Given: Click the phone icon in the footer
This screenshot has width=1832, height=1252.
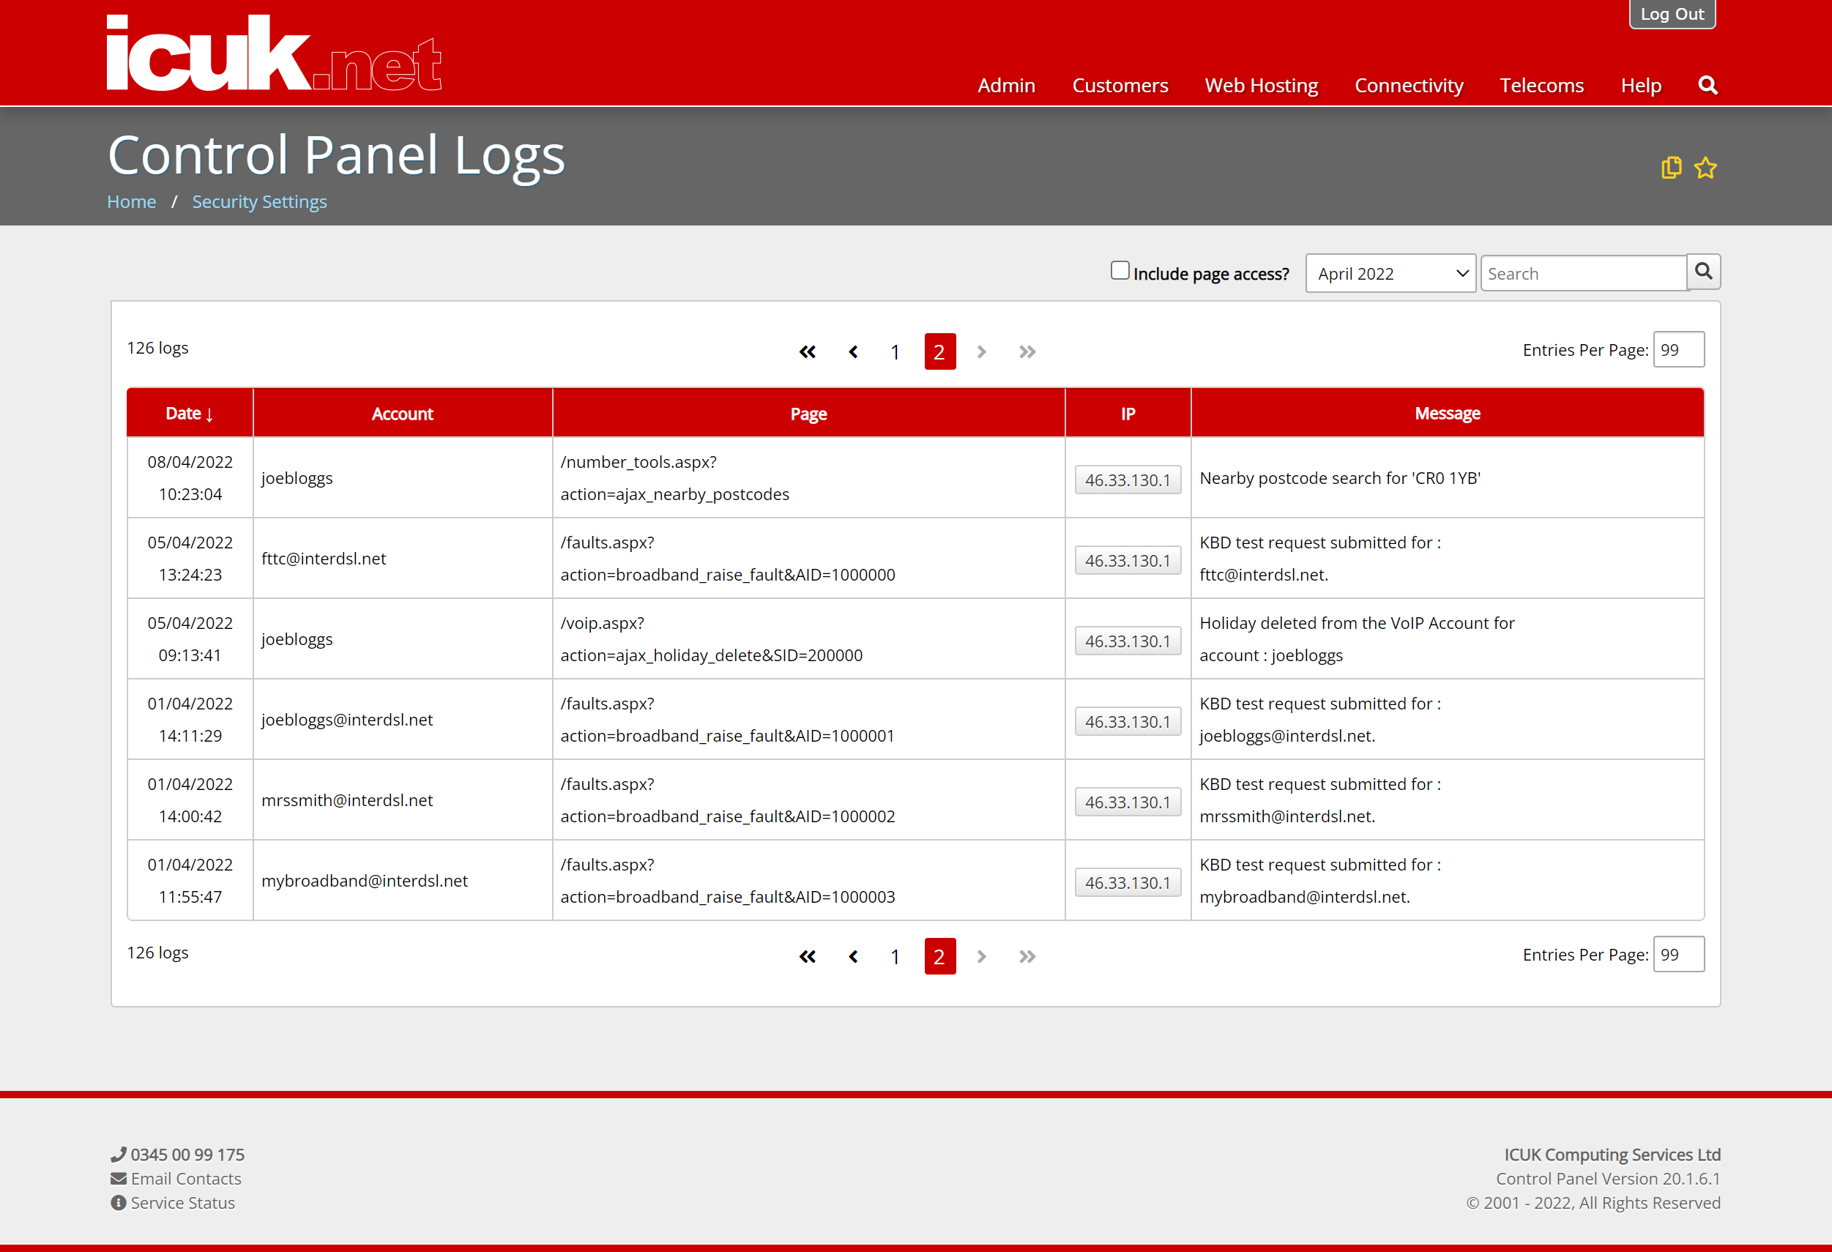Looking at the screenshot, I should coord(118,1154).
